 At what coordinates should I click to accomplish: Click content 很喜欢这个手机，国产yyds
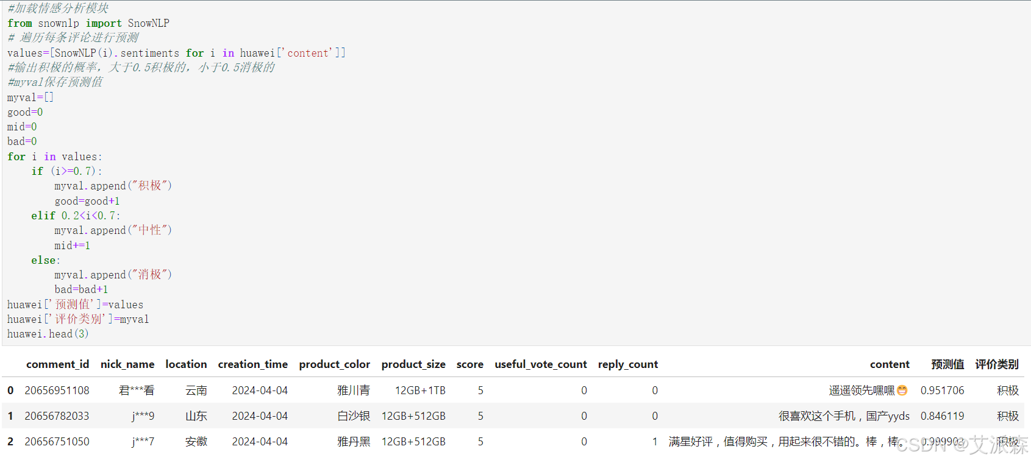tap(844, 416)
